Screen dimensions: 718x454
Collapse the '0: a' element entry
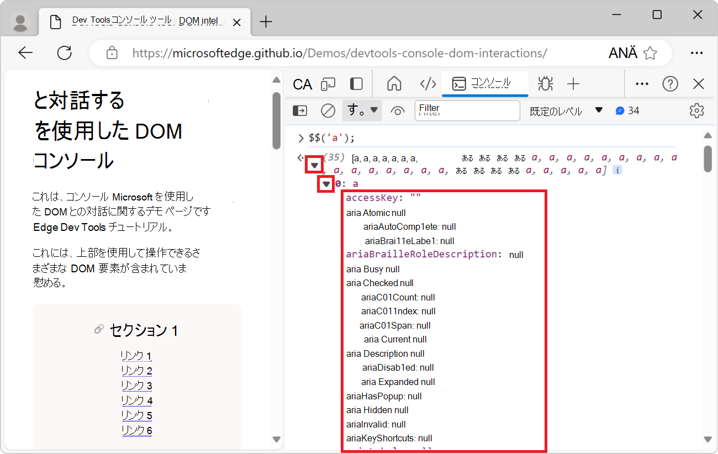(x=326, y=184)
